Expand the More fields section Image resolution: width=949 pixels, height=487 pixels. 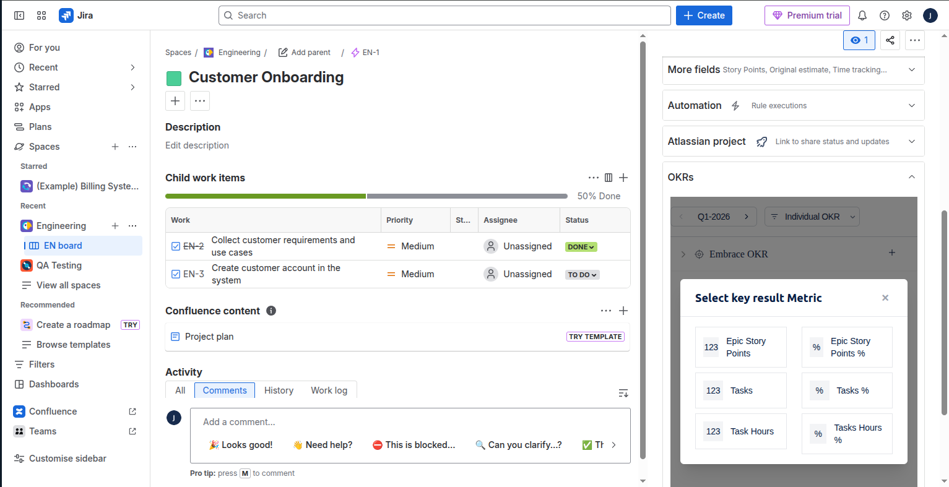(794, 70)
